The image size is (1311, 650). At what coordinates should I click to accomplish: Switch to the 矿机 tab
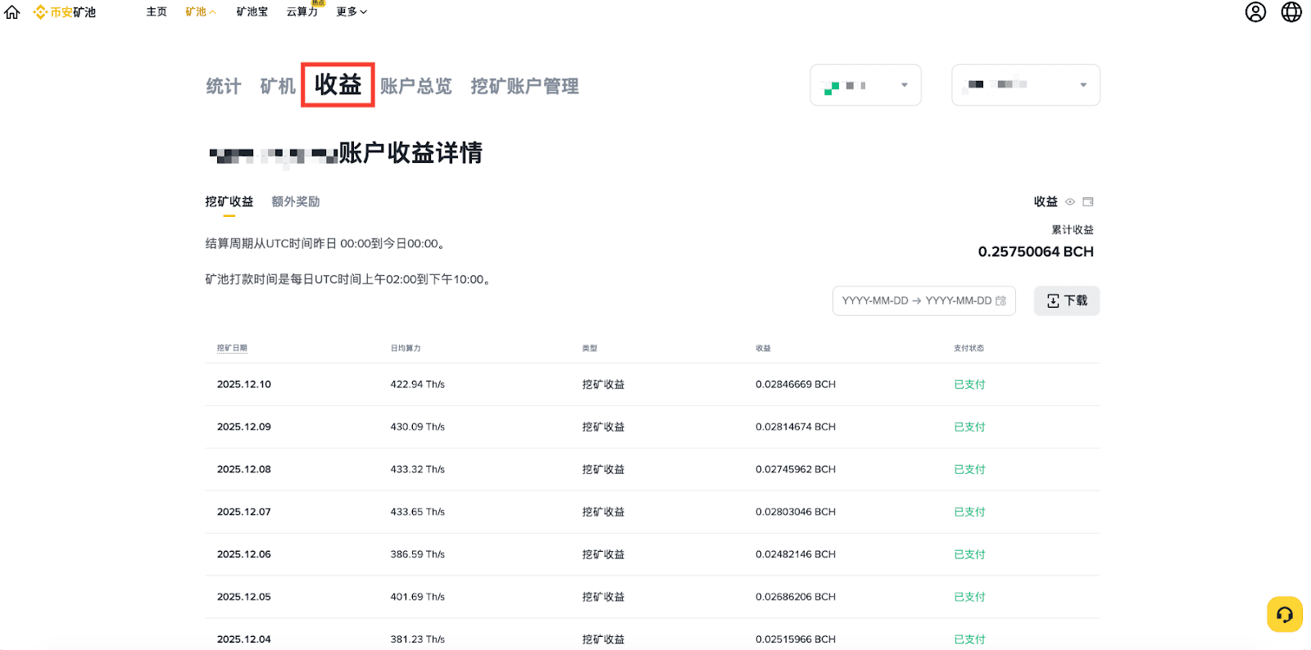[x=278, y=86]
